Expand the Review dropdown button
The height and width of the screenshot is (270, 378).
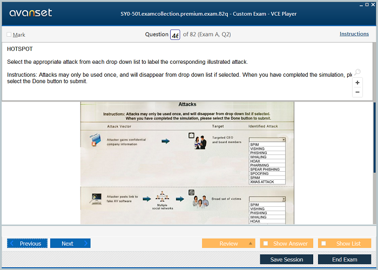pos(251,244)
